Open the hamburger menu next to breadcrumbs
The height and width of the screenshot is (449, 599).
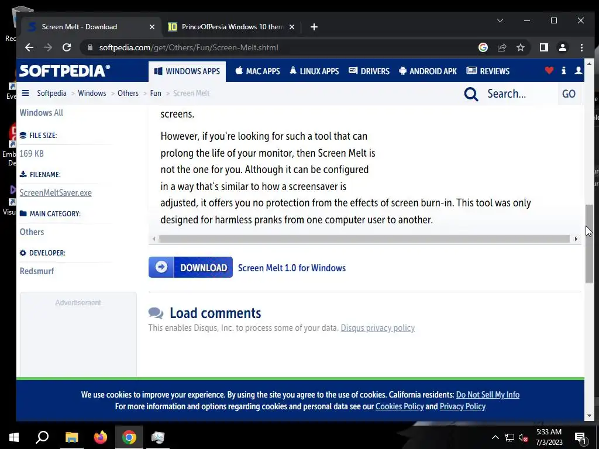point(26,93)
